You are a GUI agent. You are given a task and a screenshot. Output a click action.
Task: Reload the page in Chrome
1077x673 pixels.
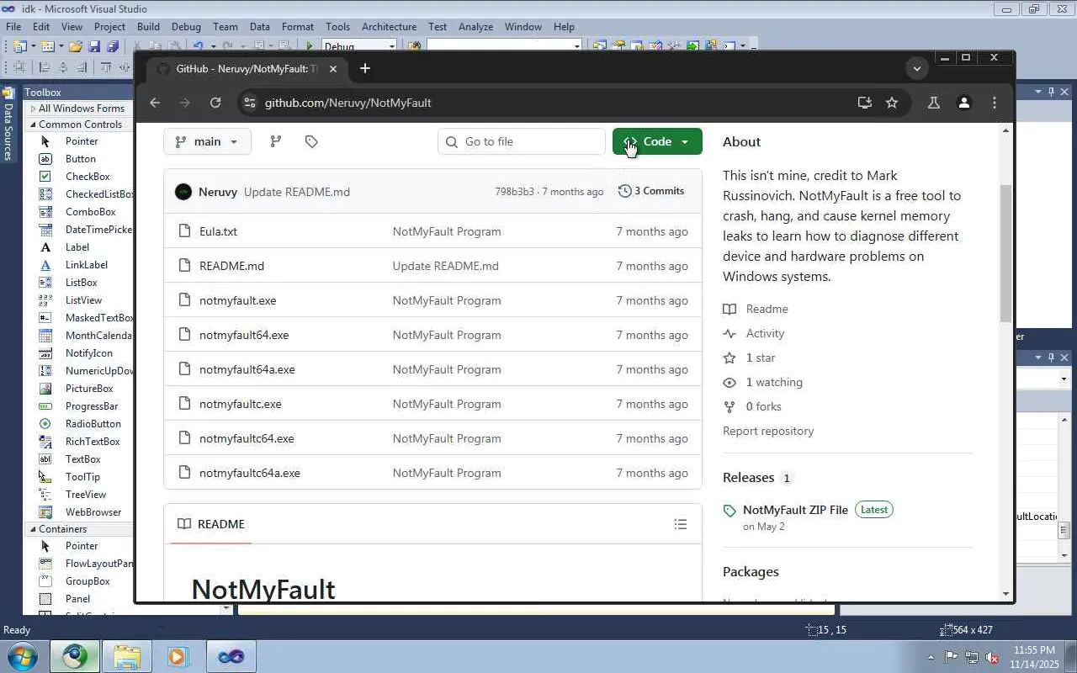[x=215, y=103]
